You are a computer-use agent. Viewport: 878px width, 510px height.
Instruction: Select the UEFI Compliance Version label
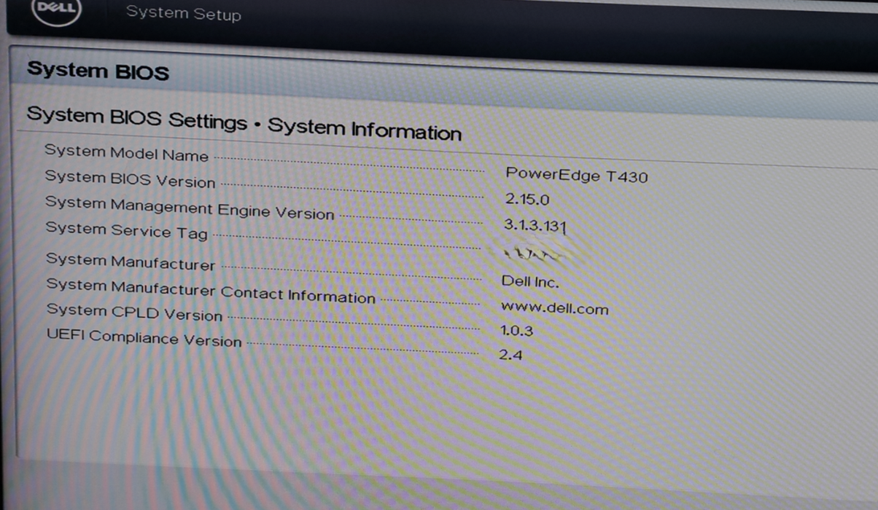pyautogui.click(x=144, y=337)
